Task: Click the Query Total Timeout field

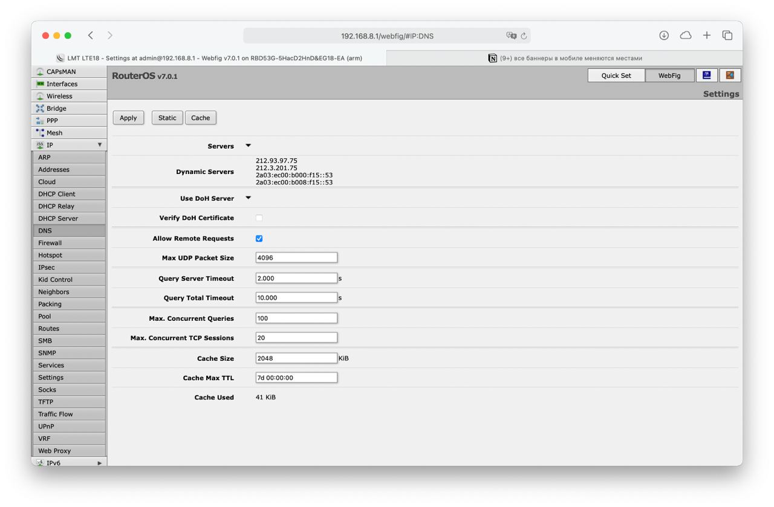Action: click(x=296, y=297)
